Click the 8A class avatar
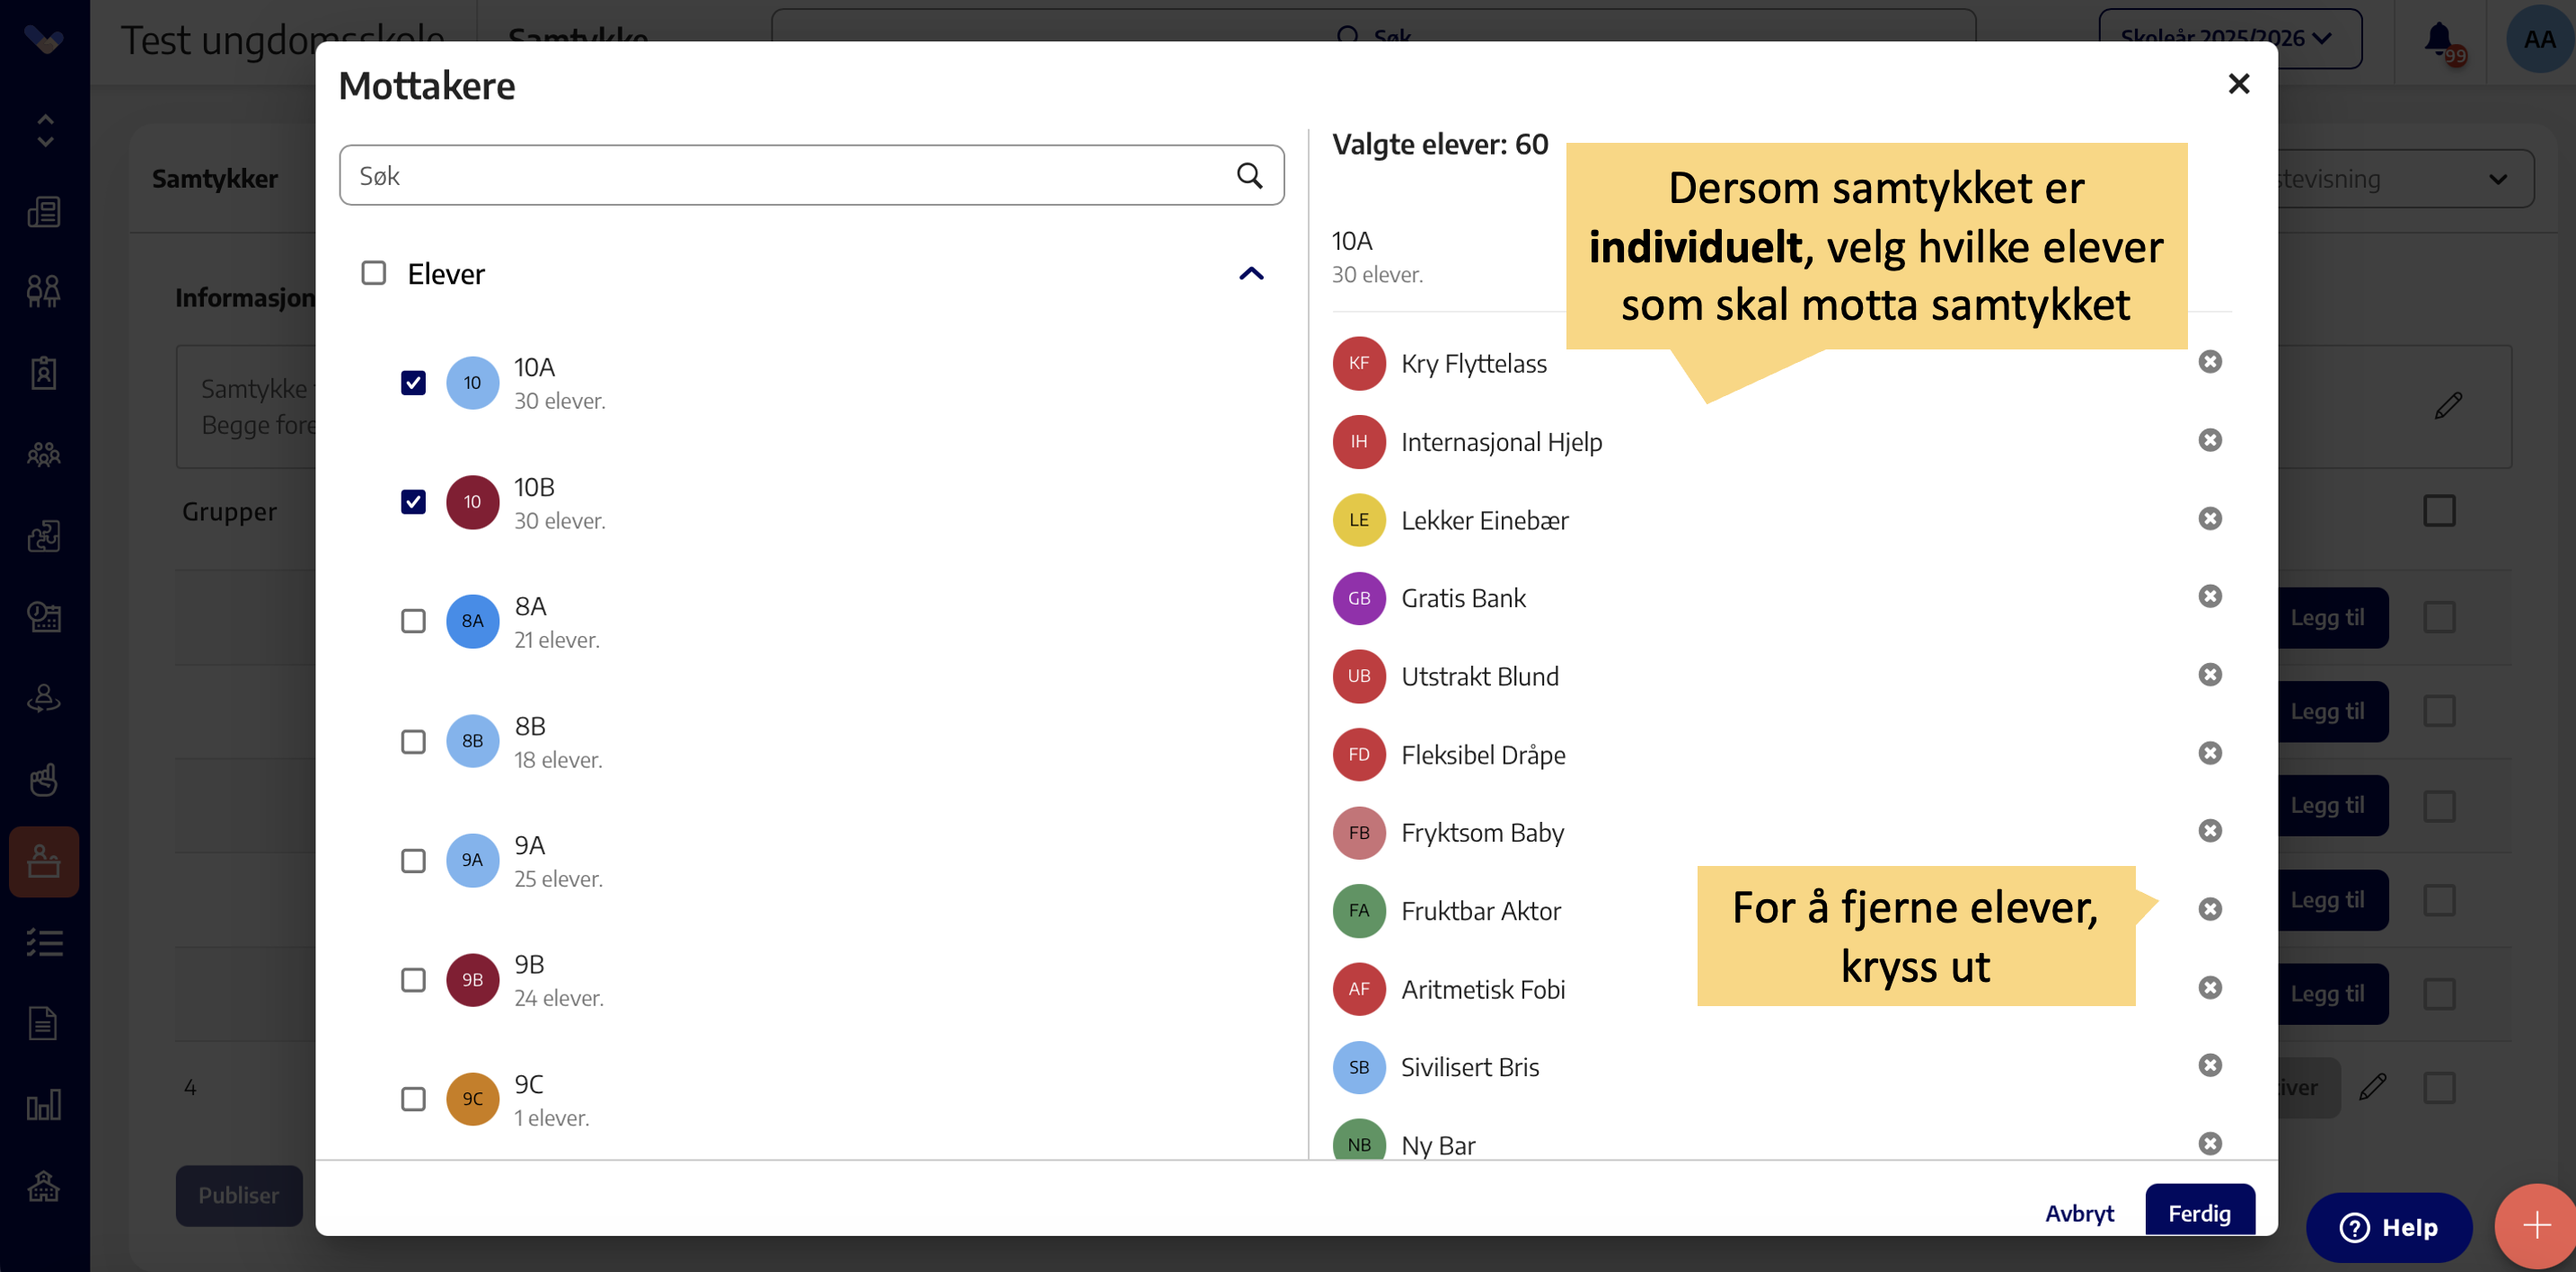The height and width of the screenshot is (1272, 2576). (x=472, y=622)
